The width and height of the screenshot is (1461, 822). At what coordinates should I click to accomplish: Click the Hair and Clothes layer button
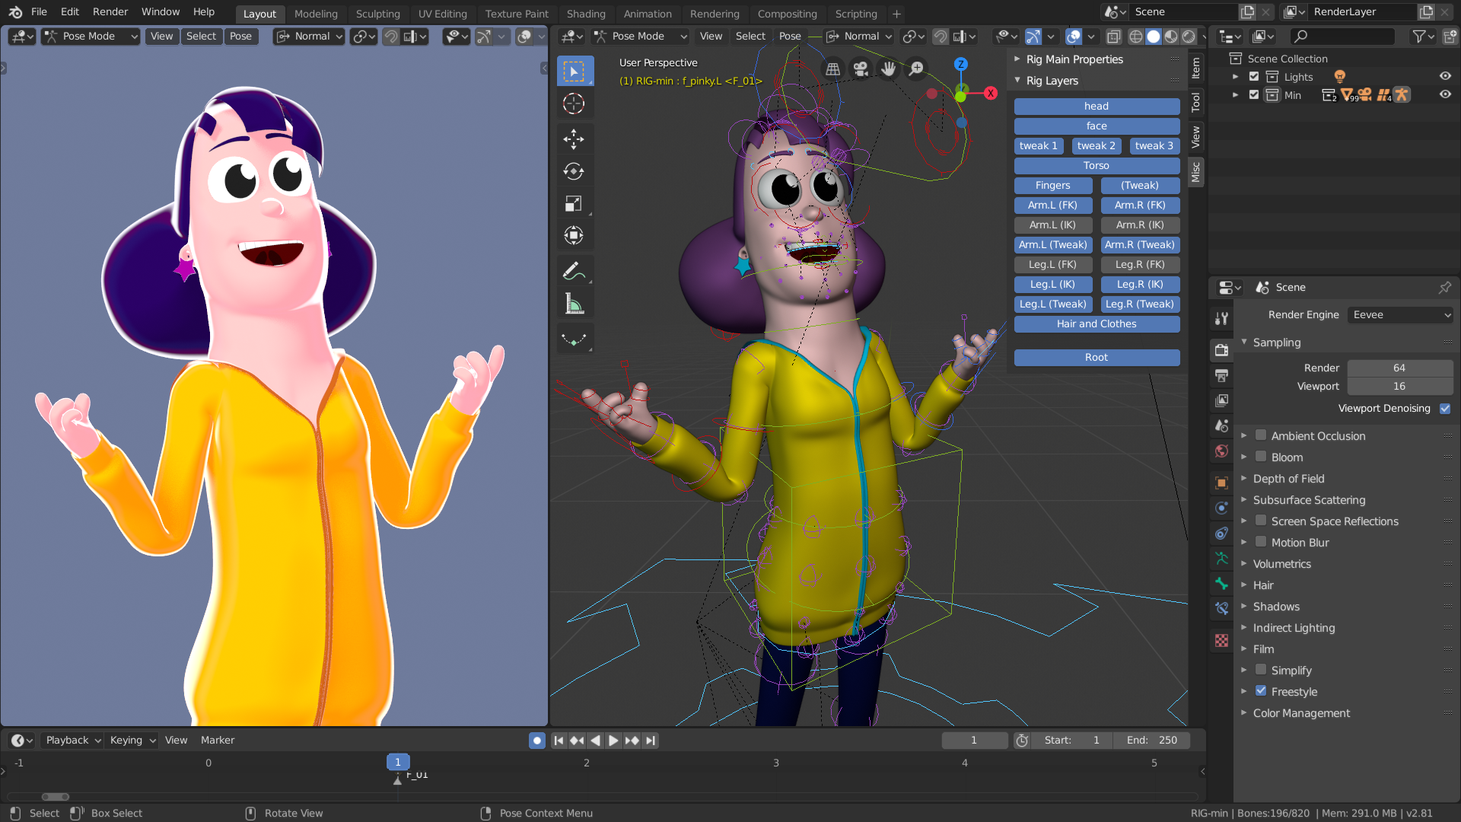click(x=1096, y=323)
